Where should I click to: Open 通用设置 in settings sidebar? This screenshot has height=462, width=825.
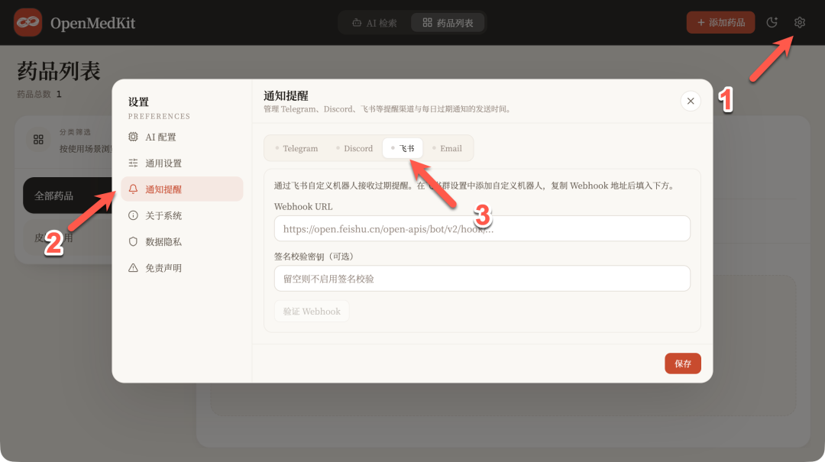point(182,163)
